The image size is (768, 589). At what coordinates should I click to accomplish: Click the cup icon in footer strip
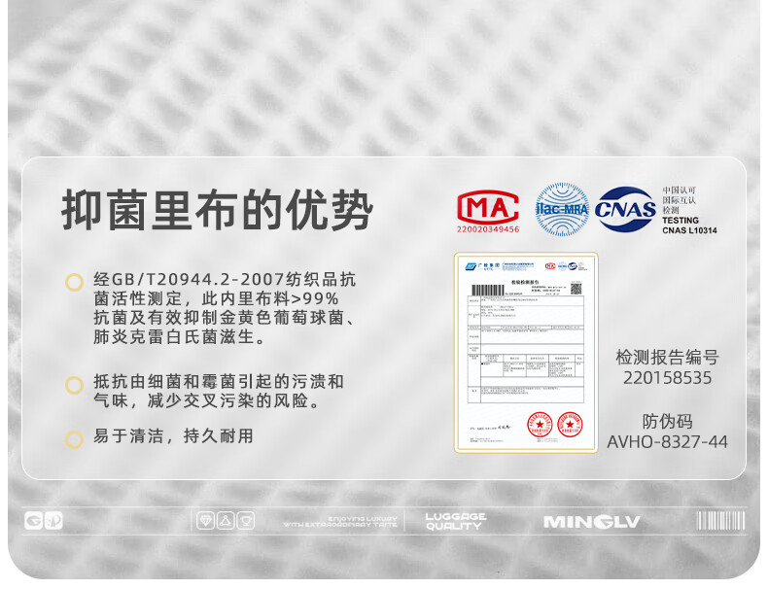[x=246, y=520]
